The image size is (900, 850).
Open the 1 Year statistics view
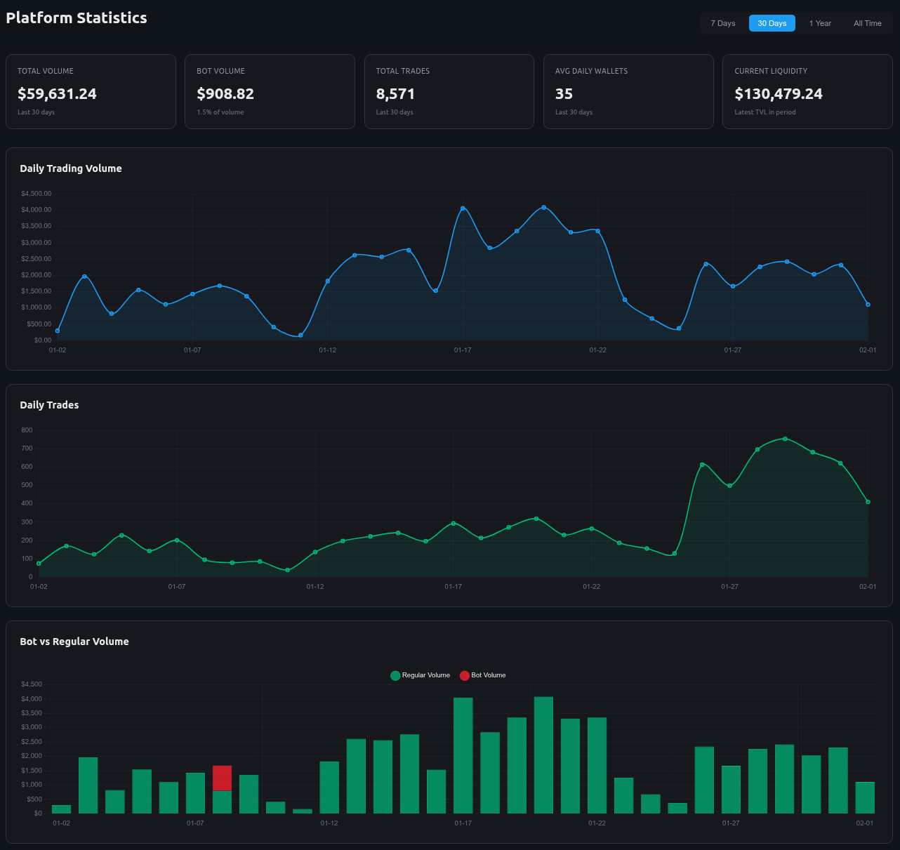click(820, 22)
